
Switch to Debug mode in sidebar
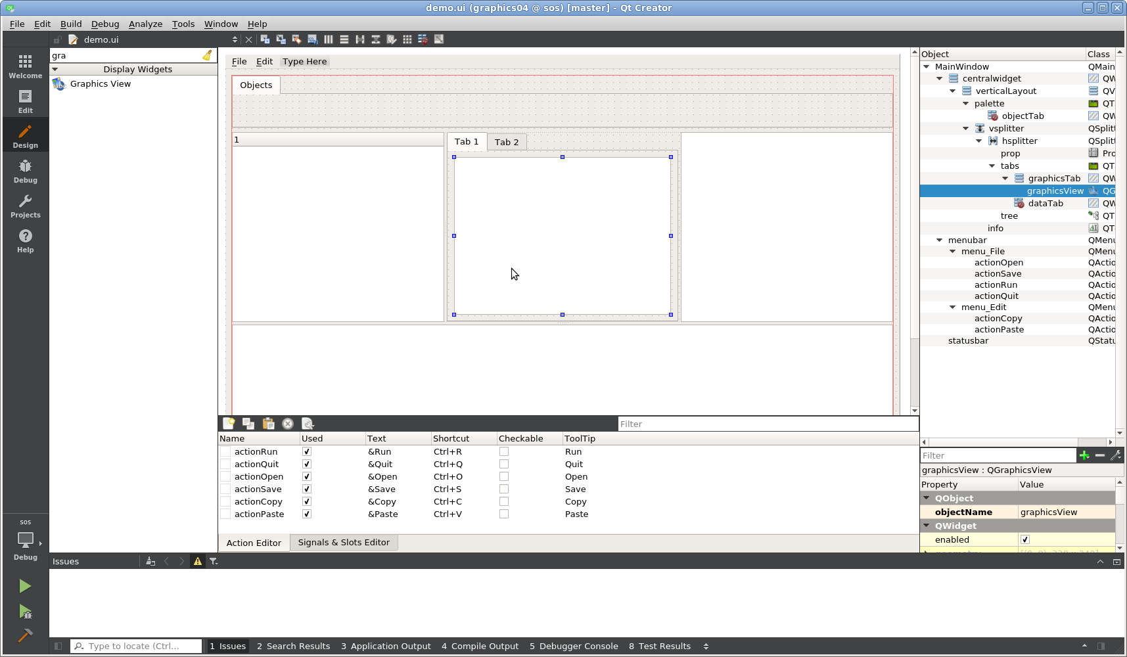point(26,171)
